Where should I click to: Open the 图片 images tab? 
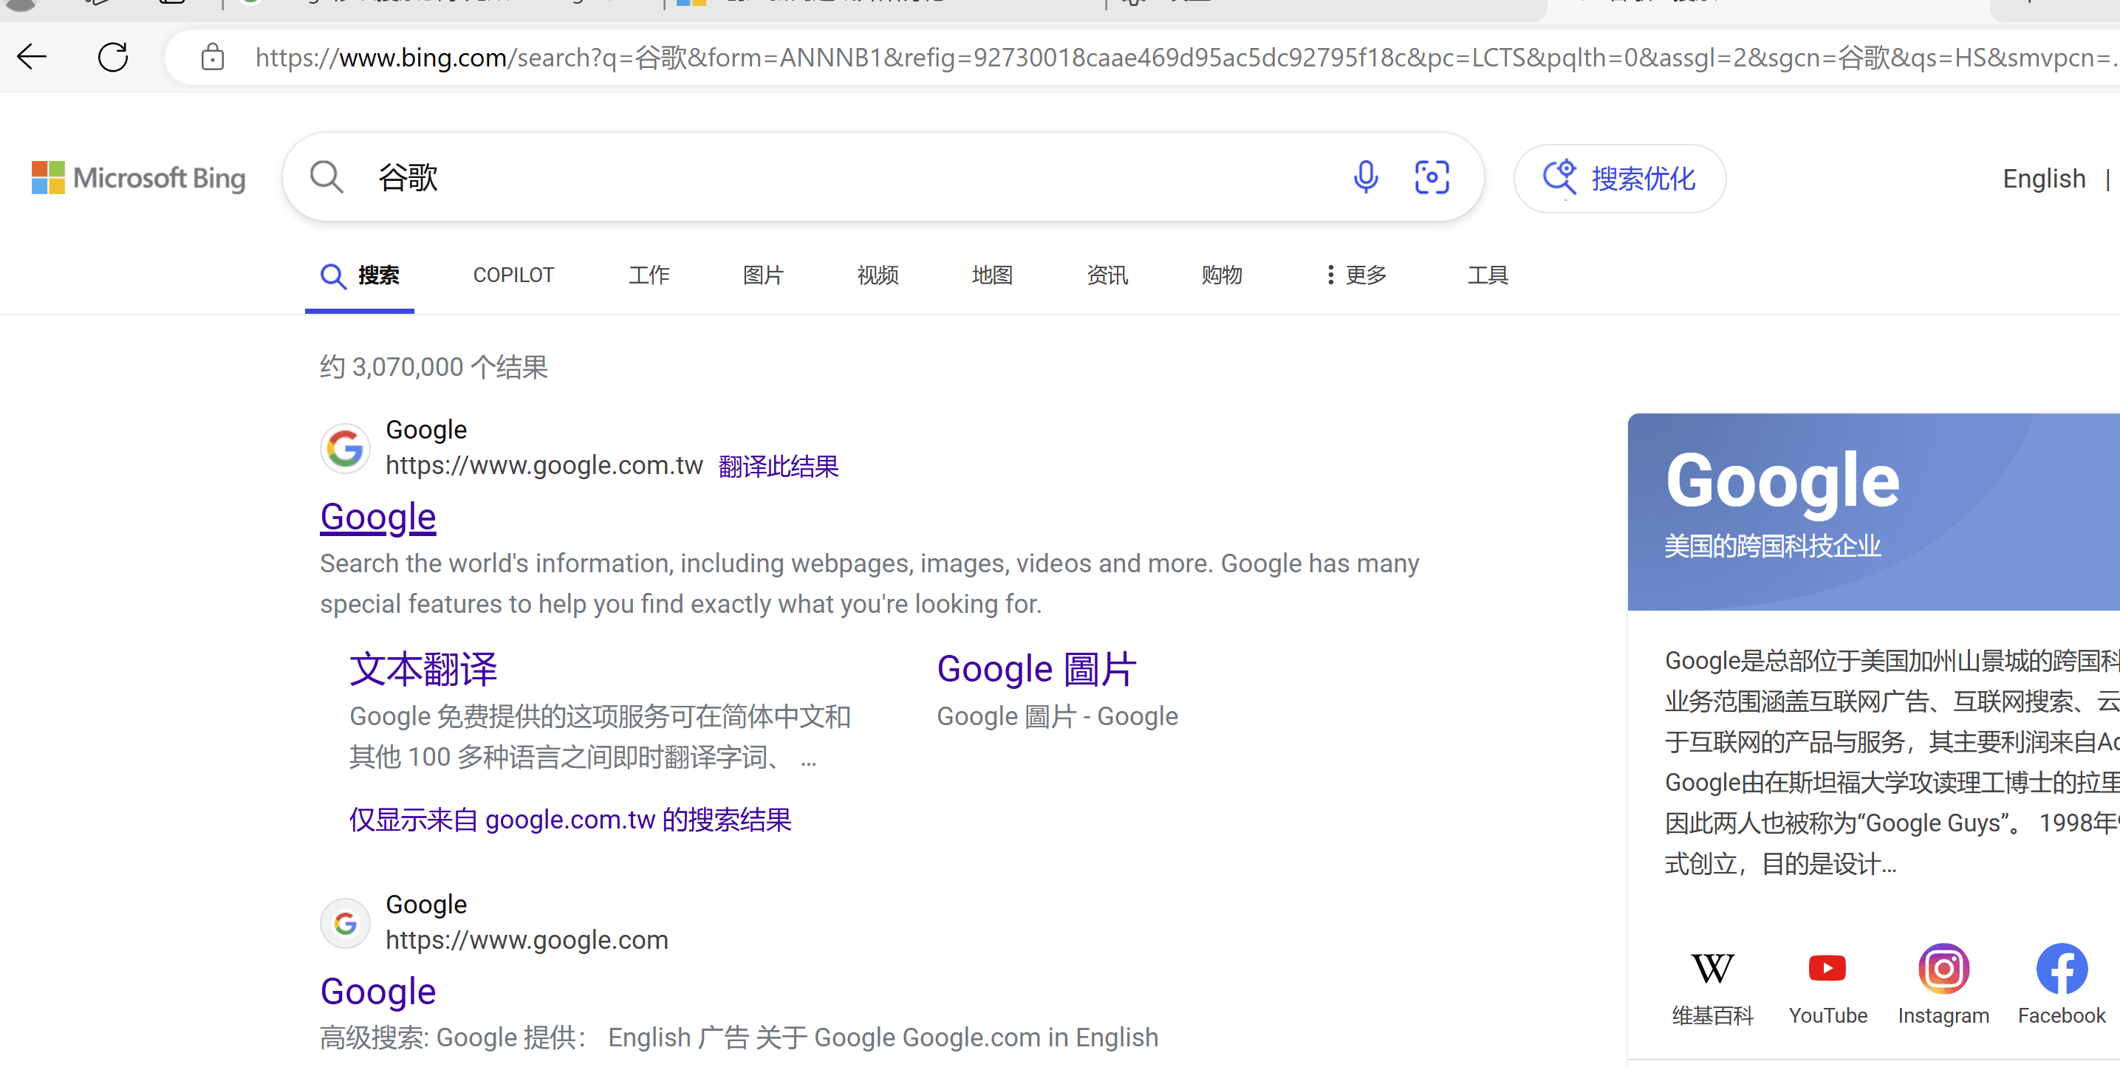(762, 275)
